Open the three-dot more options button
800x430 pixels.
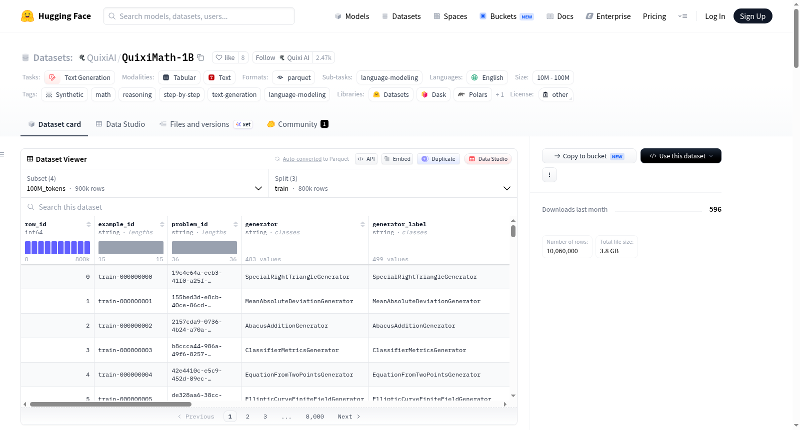[549, 175]
